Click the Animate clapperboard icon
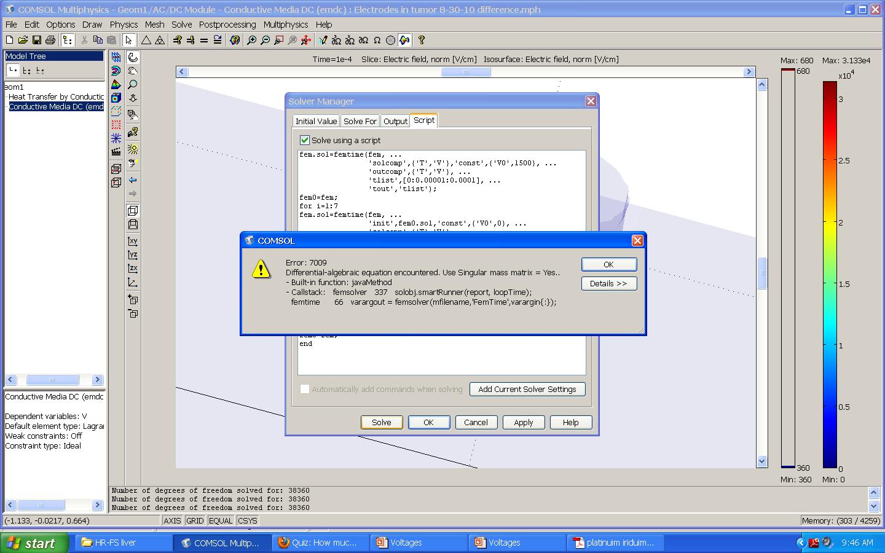885x553 pixels. point(116,152)
